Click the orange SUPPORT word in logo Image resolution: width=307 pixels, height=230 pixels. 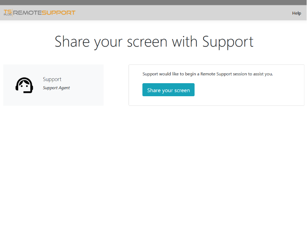tap(59, 13)
